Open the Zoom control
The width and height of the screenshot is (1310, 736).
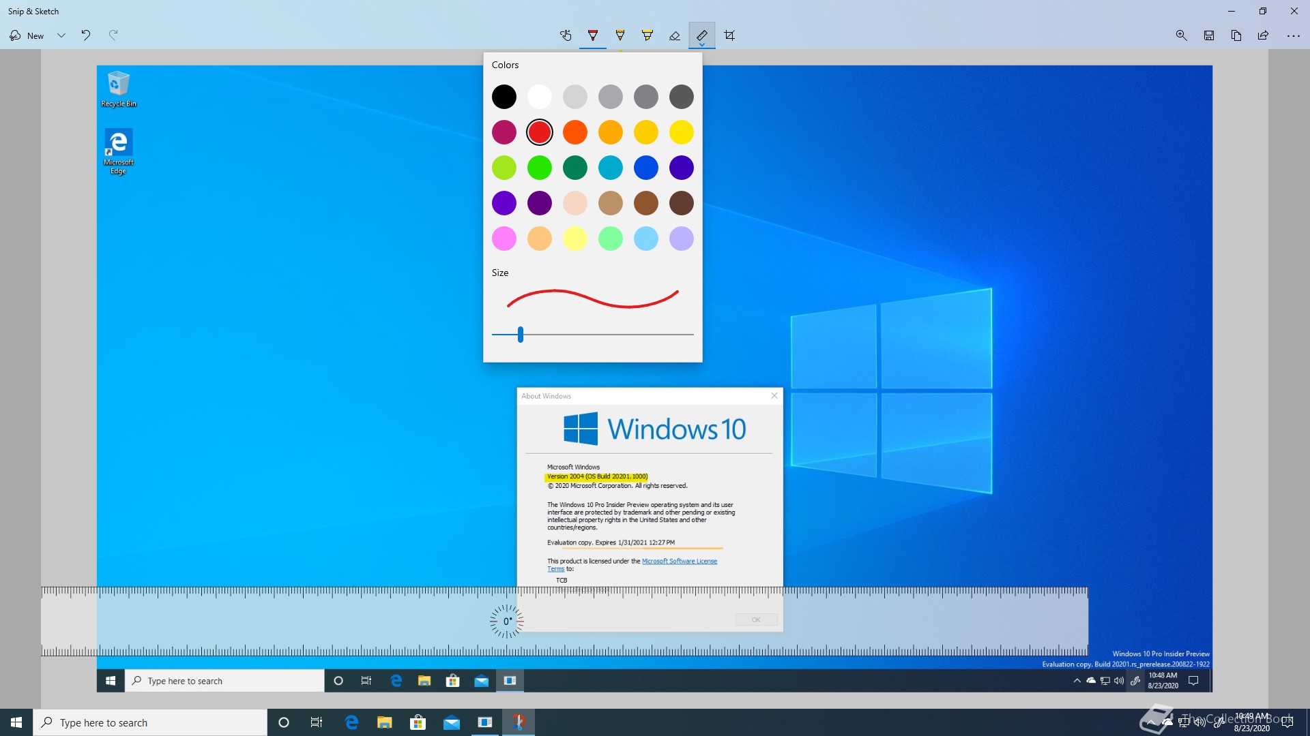point(1182,35)
